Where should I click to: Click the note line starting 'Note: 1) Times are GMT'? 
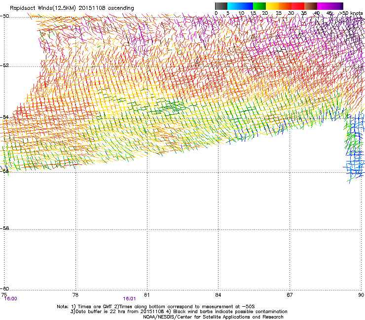pos(156,307)
